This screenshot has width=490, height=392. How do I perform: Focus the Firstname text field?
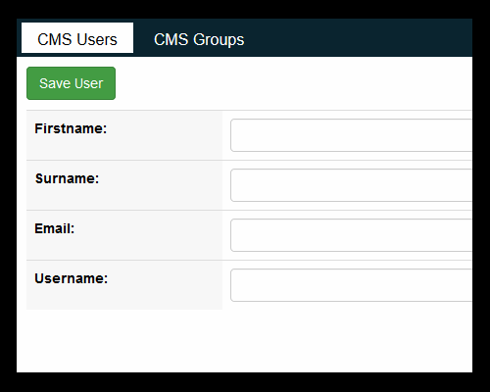[351, 135]
